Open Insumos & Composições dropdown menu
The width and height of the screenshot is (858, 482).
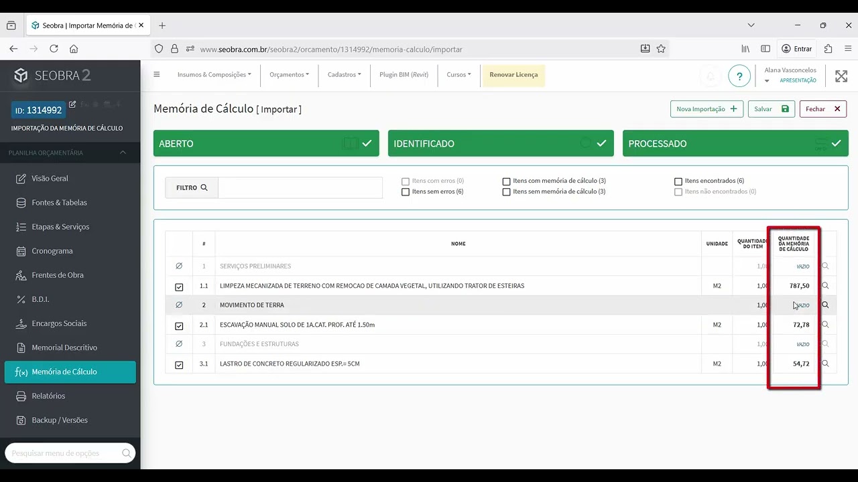214,75
